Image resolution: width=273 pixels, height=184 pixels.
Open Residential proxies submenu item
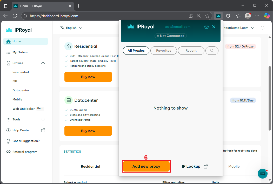21,72
